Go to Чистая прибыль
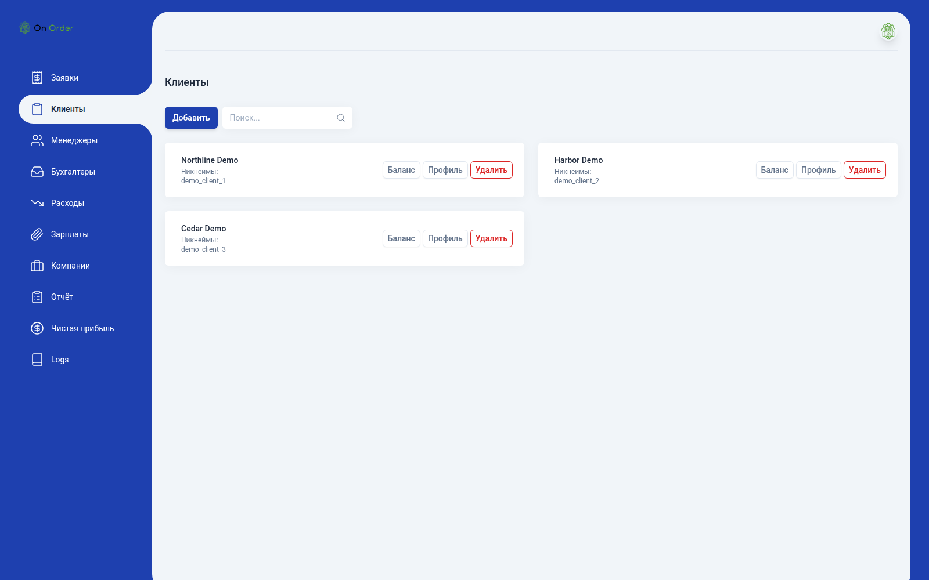 85,328
